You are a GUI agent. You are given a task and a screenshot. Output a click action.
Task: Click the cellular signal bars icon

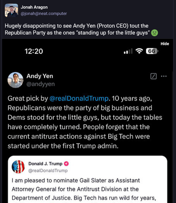pos(128,51)
